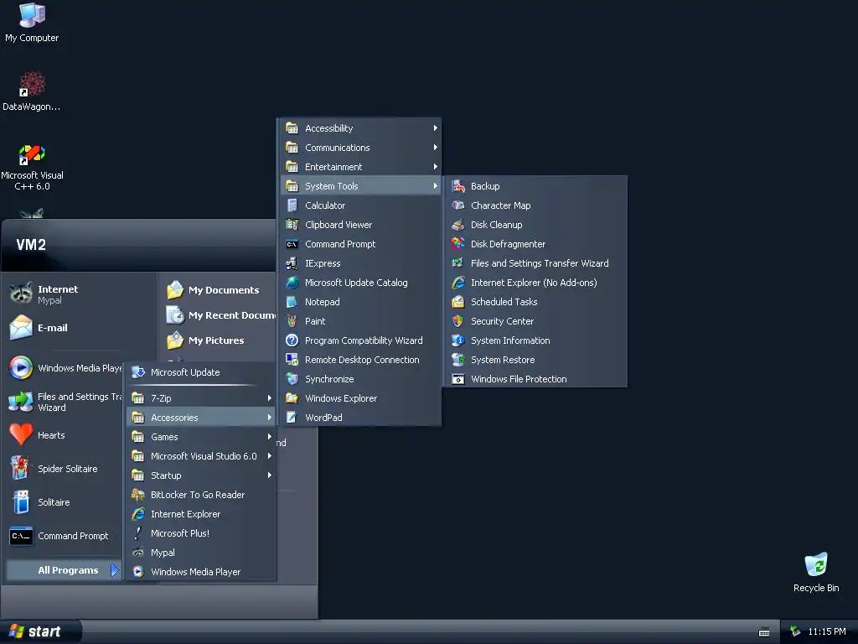
Task: Click the on-screen keyboard tray icon
Action: (x=764, y=632)
